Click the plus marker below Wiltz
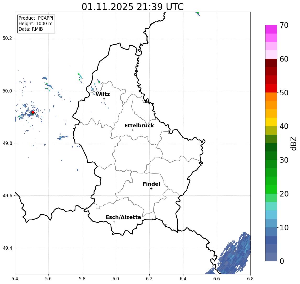 pos(104,99)
